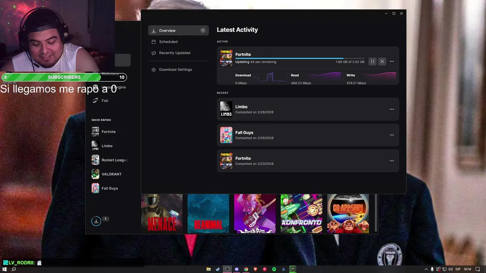Open Google Chrome from the taskbar

tap(246, 269)
